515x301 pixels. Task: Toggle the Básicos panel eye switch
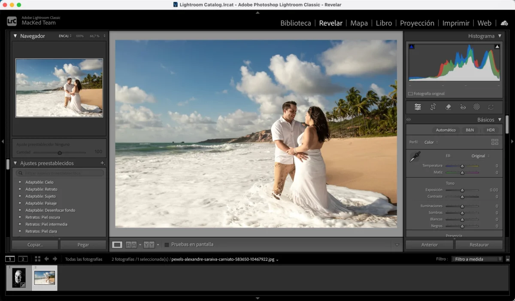(409, 120)
